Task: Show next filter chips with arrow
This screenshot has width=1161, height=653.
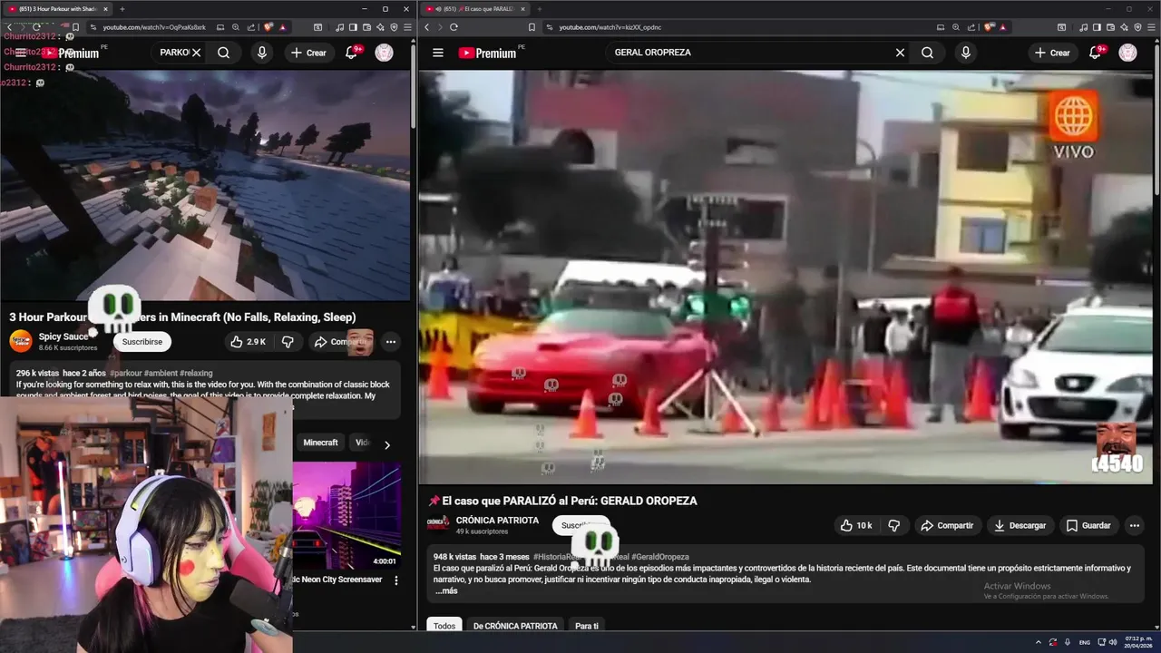Action: click(x=387, y=444)
